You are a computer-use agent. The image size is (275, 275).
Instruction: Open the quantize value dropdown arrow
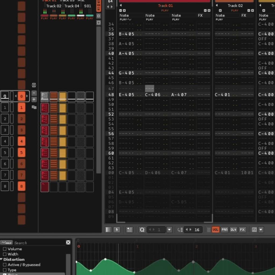[x=169, y=230]
